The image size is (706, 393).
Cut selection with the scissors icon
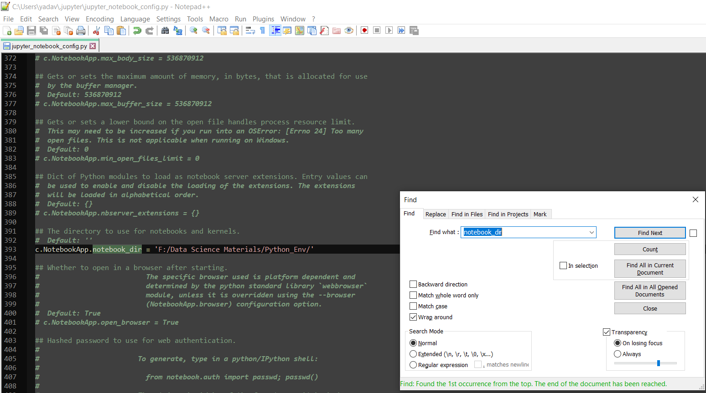96,31
